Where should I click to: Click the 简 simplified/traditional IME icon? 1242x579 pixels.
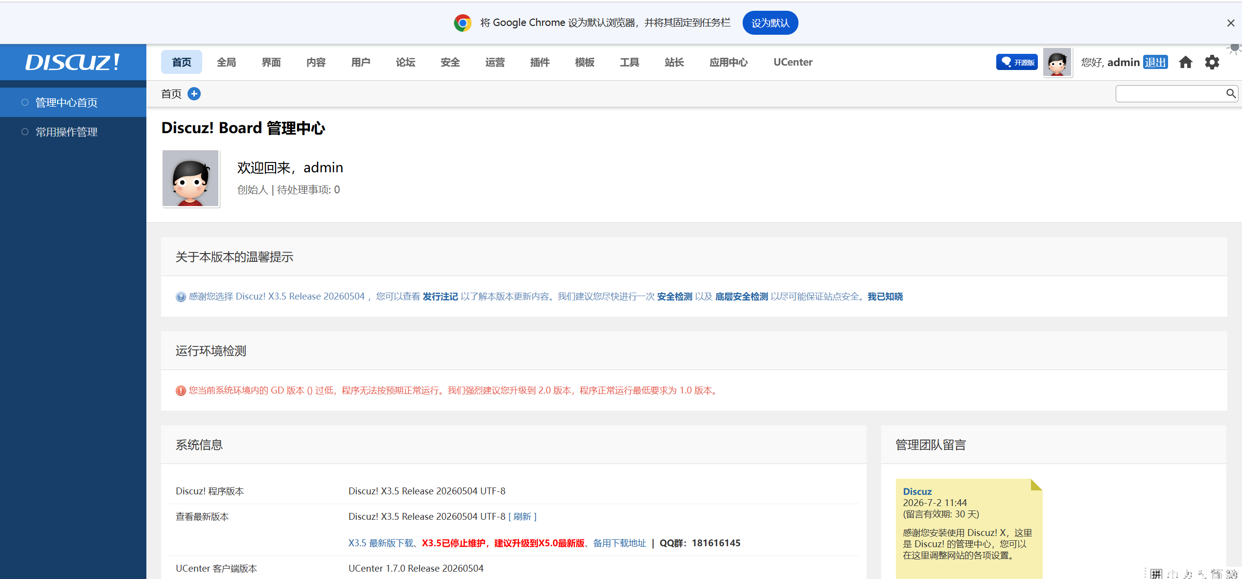coord(1217,574)
